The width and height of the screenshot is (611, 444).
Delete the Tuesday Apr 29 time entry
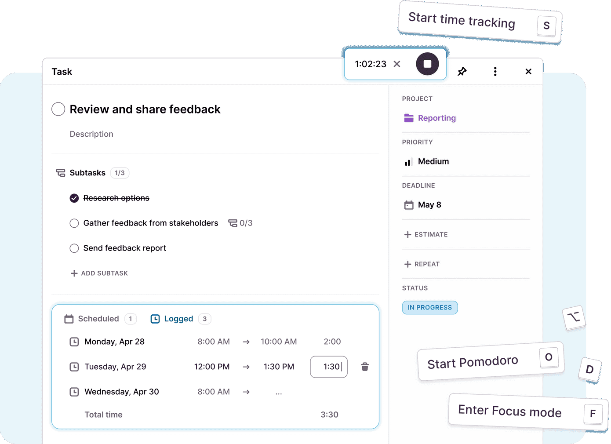(x=365, y=367)
